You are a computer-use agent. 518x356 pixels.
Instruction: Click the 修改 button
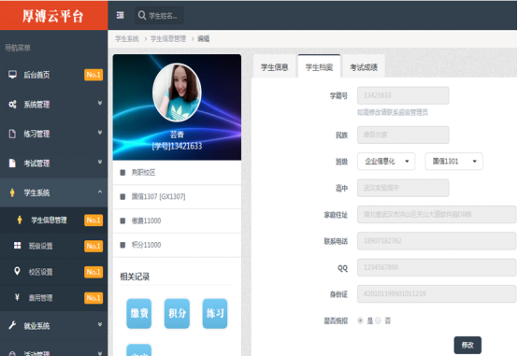pyautogui.click(x=468, y=345)
